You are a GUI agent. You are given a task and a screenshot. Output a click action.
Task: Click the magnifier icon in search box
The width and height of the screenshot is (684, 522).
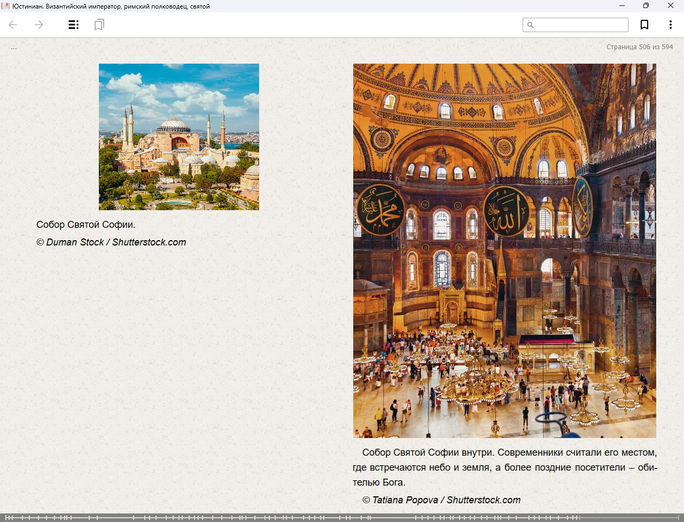click(x=531, y=25)
